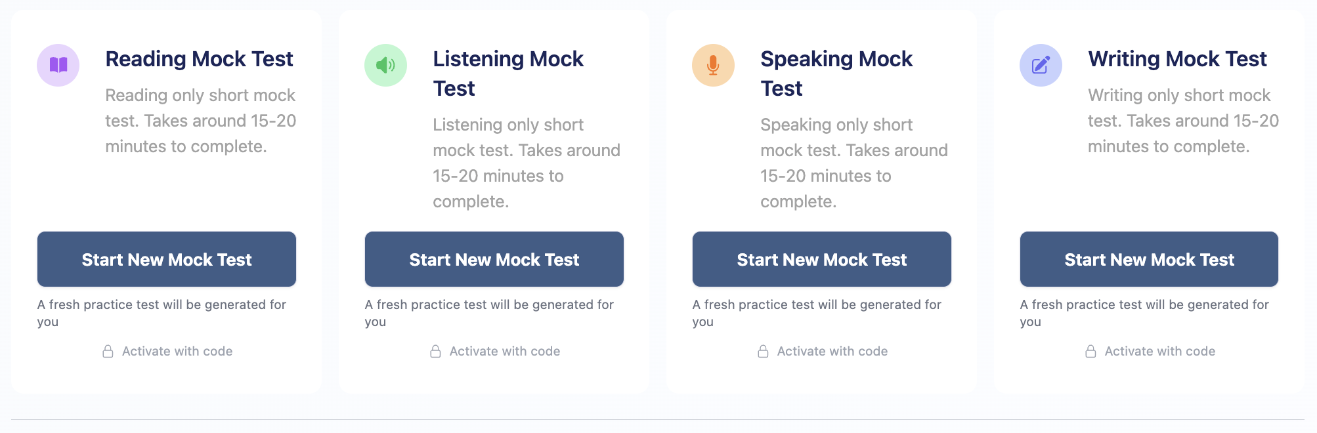Select the Writing Mock Test title
This screenshot has width=1317, height=433.
1178,59
